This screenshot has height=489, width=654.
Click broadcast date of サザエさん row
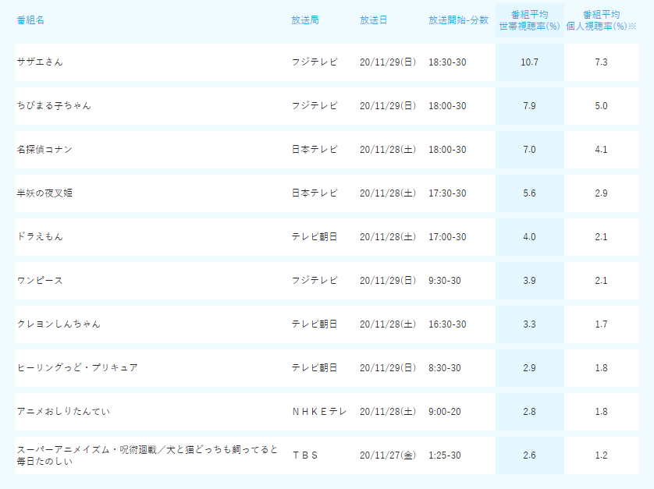388,62
